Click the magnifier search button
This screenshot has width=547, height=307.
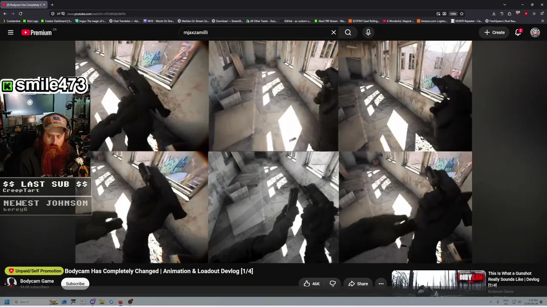pos(348,32)
